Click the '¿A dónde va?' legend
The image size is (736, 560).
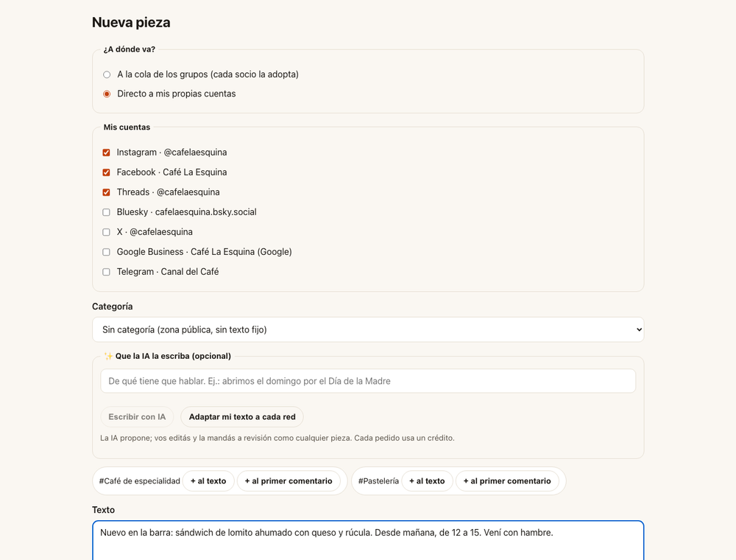130,49
